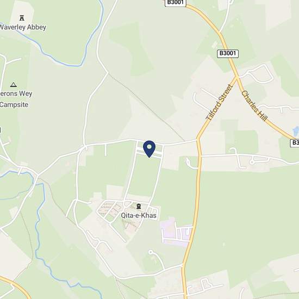Select the Waverley Abbey castle icon
299x299 pixels.
click(22, 18)
